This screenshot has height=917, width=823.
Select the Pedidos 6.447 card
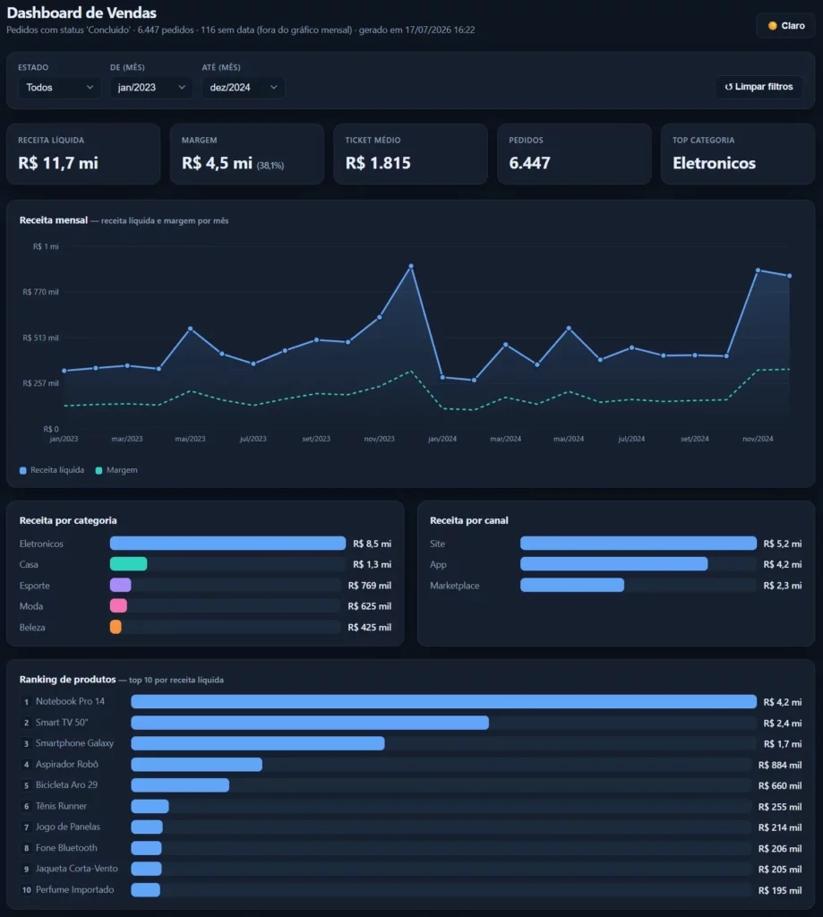[574, 154]
